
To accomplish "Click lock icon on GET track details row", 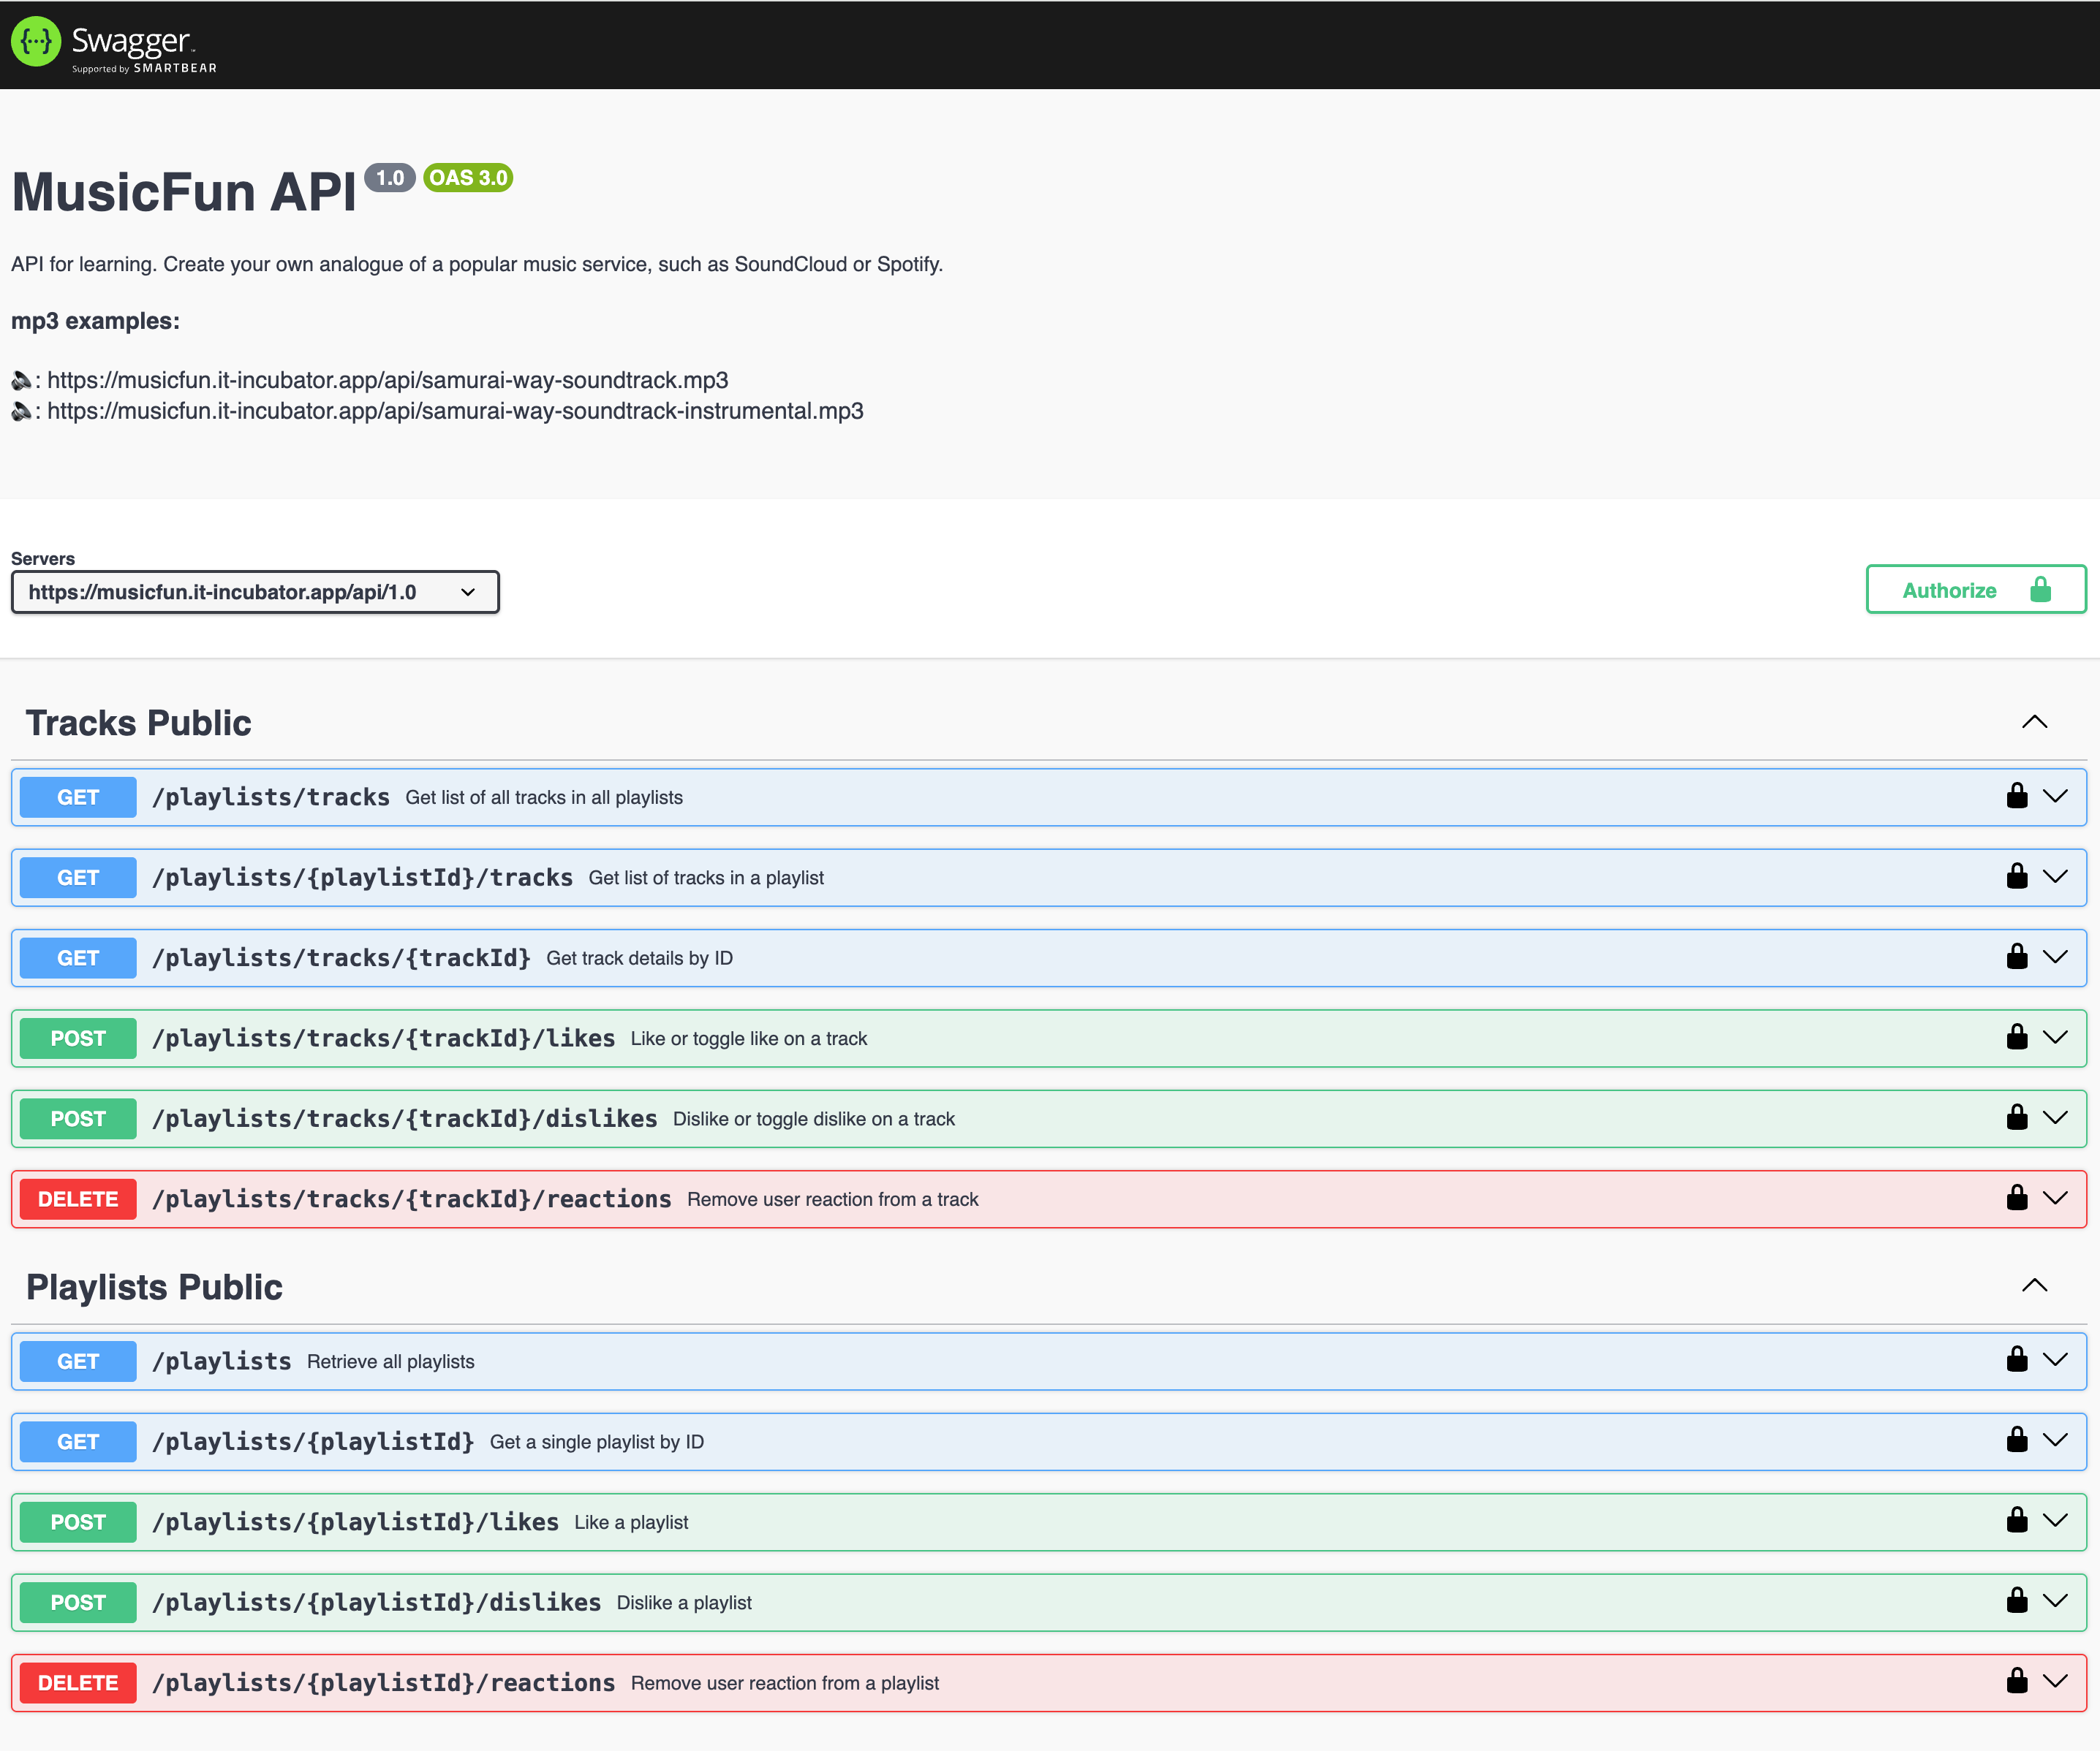I will (x=2016, y=957).
